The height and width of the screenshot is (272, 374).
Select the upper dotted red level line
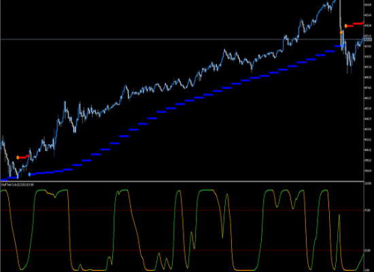(x=182, y=210)
